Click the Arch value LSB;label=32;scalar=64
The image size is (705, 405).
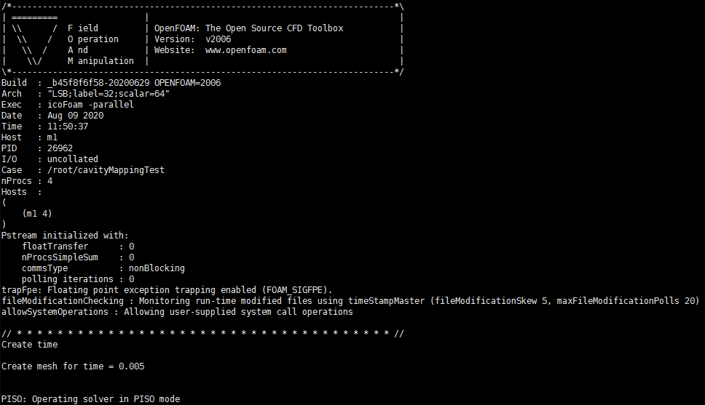[109, 94]
